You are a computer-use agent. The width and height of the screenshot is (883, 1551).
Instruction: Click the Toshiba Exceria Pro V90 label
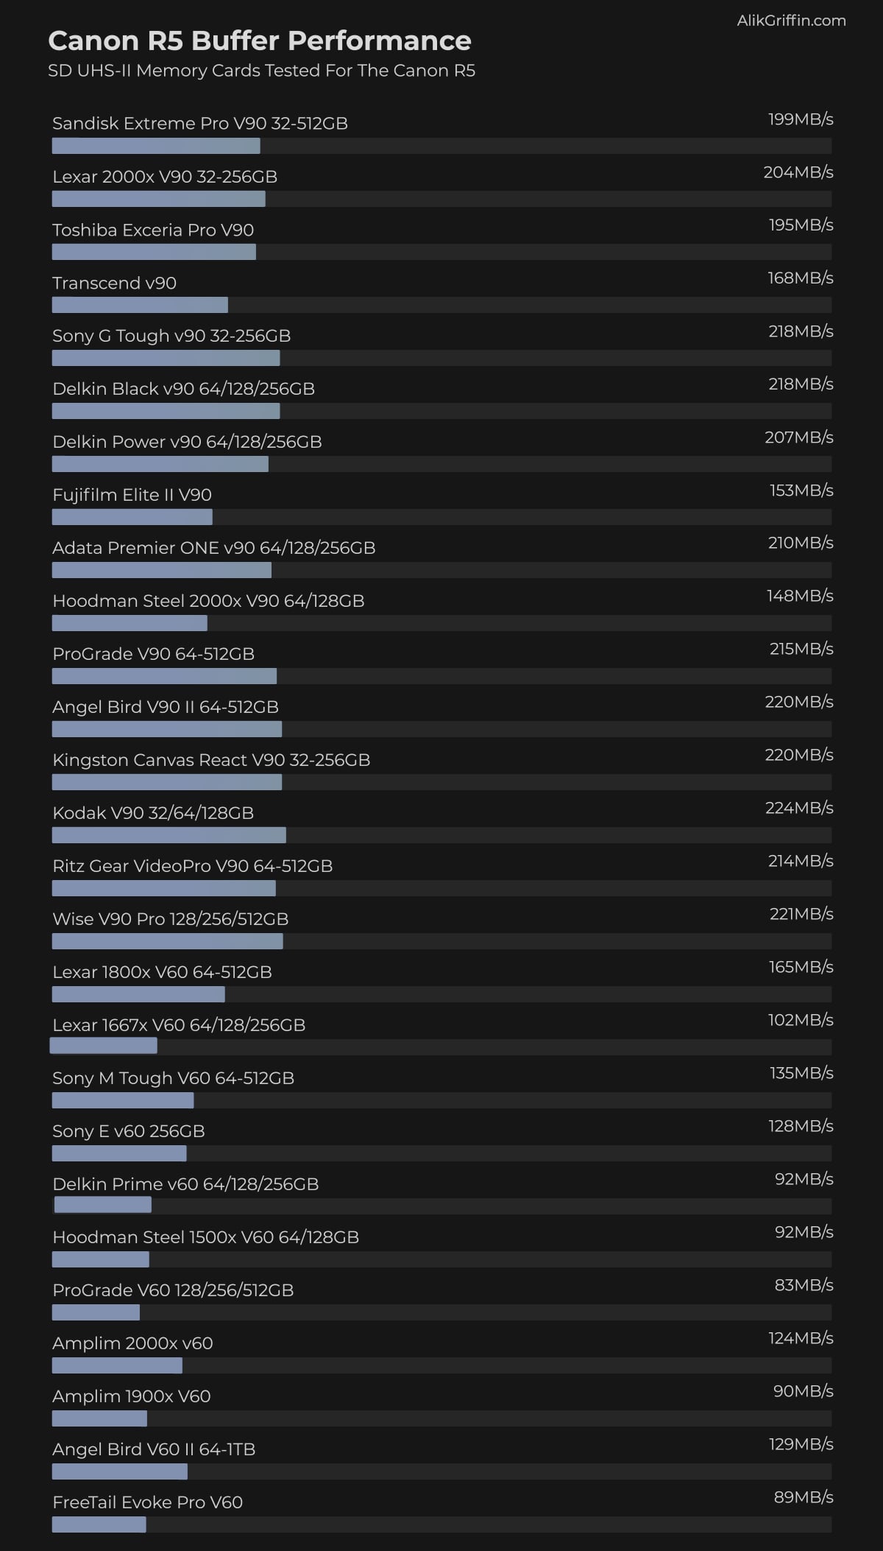point(153,230)
